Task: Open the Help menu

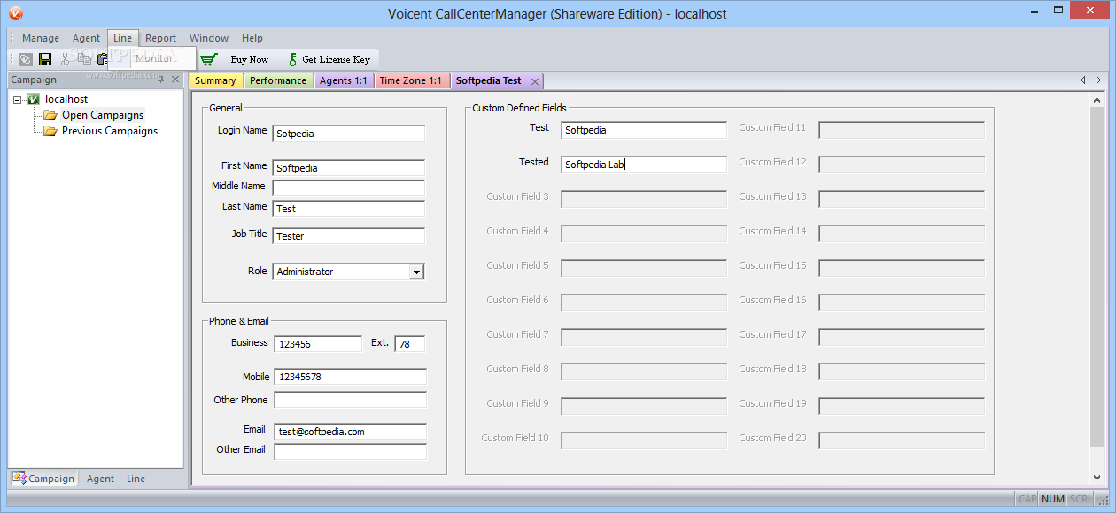Action: click(x=252, y=38)
